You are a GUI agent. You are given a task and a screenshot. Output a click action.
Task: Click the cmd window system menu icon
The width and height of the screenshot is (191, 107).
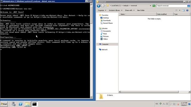(x=1, y=1)
